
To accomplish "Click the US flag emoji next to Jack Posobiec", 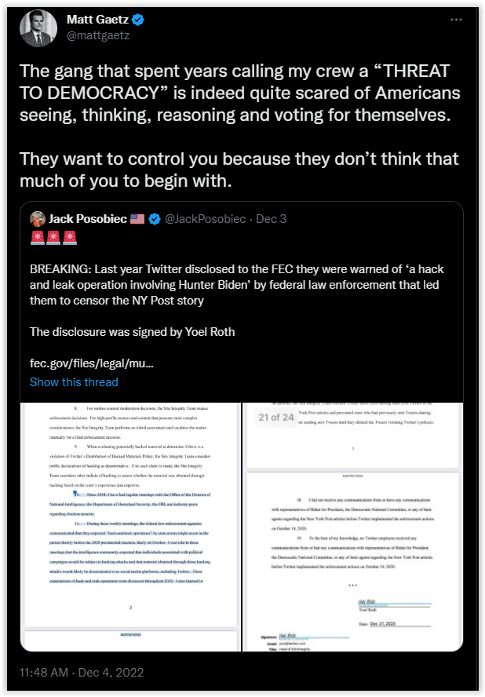I will pyautogui.click(x=137, y=218).
